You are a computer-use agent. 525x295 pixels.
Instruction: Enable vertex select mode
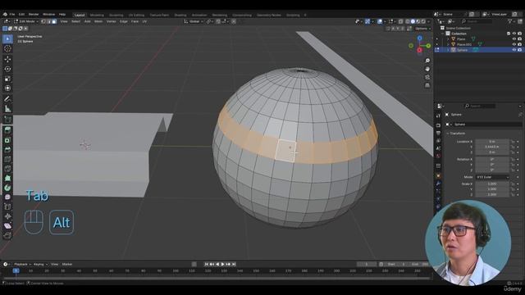[x=43, y=21]
